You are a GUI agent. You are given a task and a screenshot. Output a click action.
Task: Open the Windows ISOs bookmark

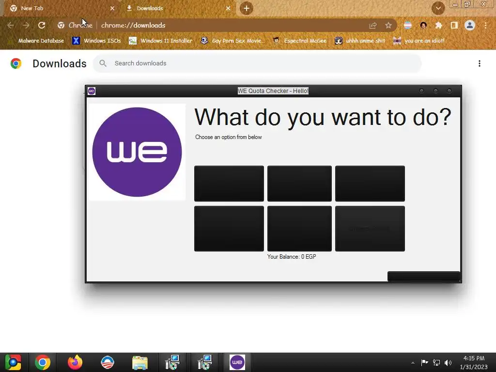click(96, 41)
